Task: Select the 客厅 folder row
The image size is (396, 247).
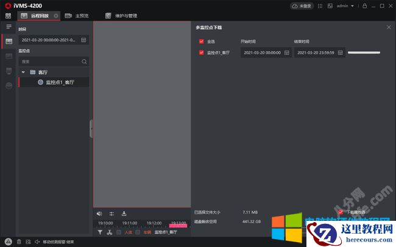Action: point(54,72)
